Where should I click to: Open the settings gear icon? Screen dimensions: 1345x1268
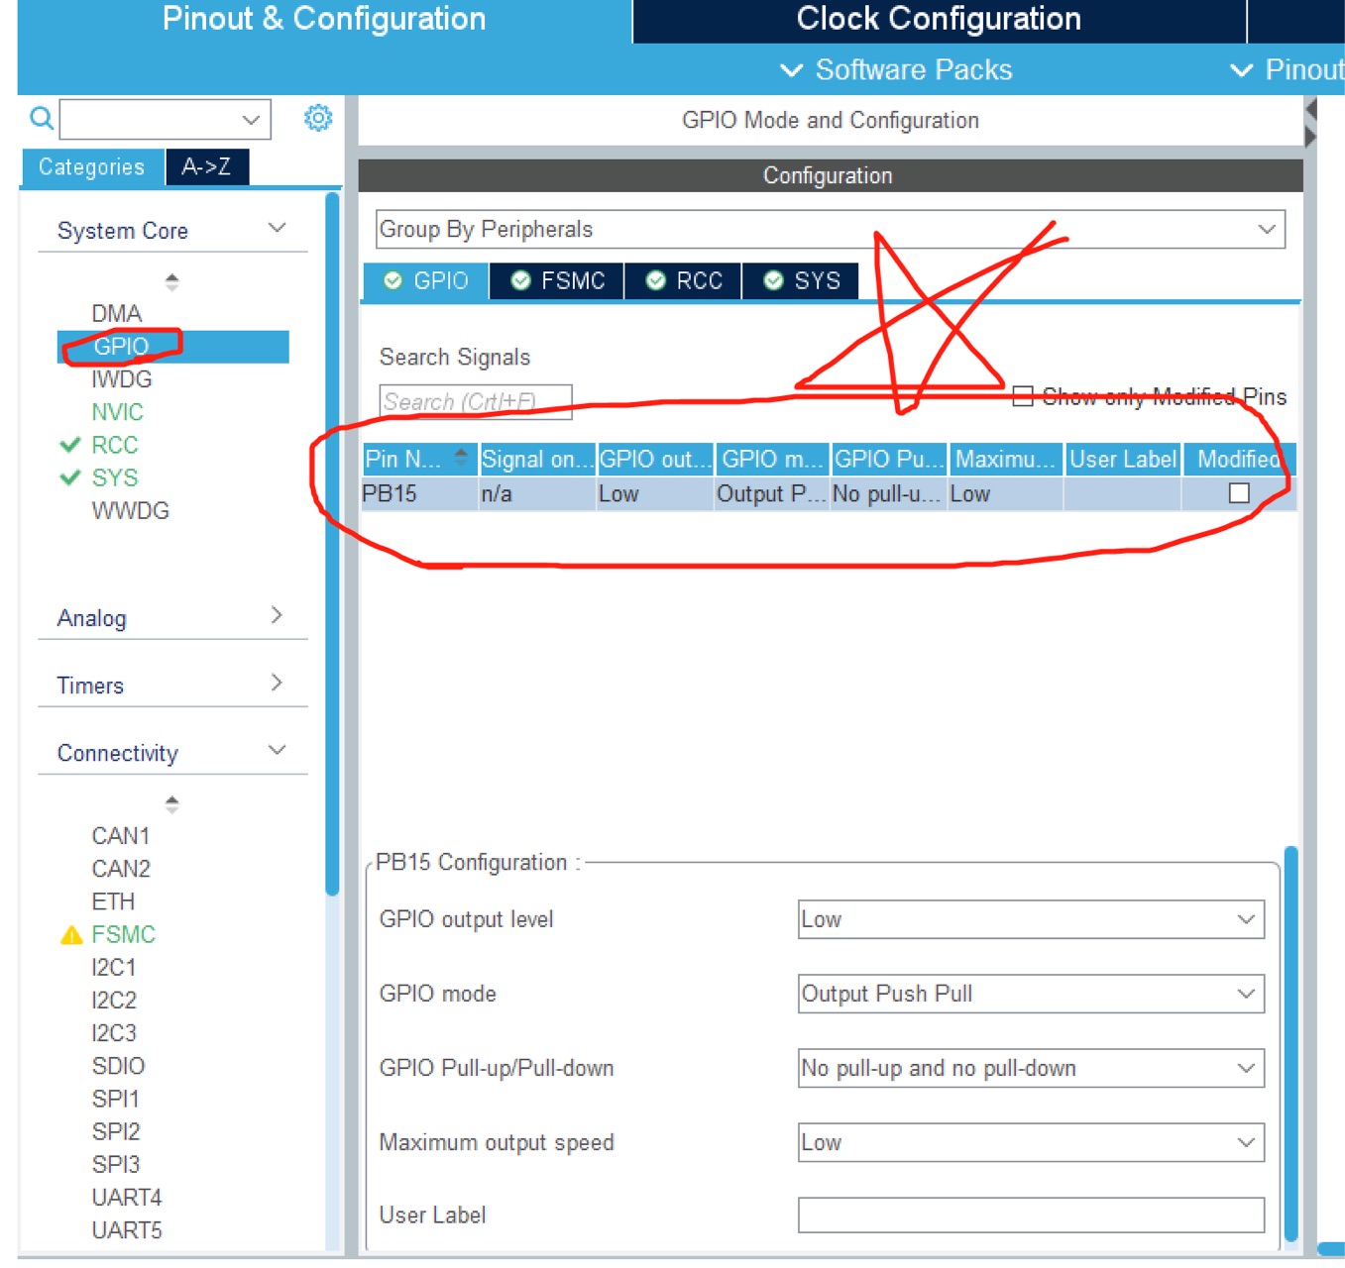point(318,118)
